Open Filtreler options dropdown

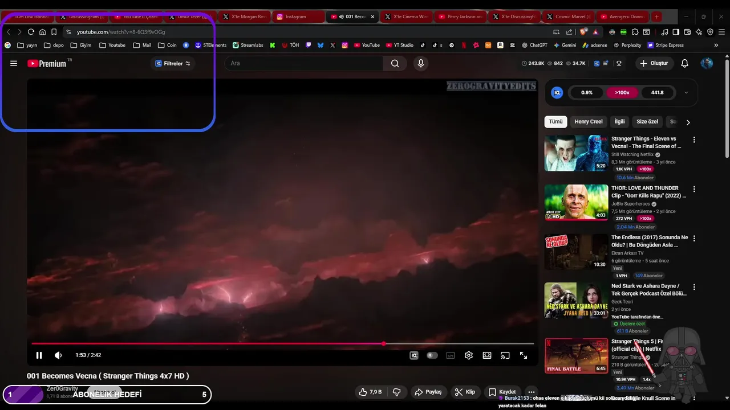tap(173, 63)
